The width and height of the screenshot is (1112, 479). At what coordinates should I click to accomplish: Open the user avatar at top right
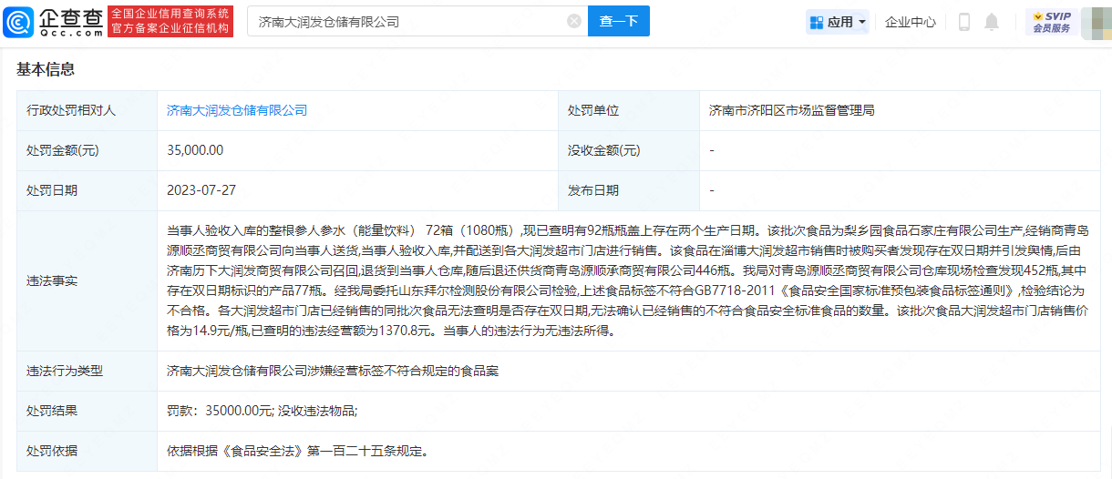click(x=1095, y=22)
